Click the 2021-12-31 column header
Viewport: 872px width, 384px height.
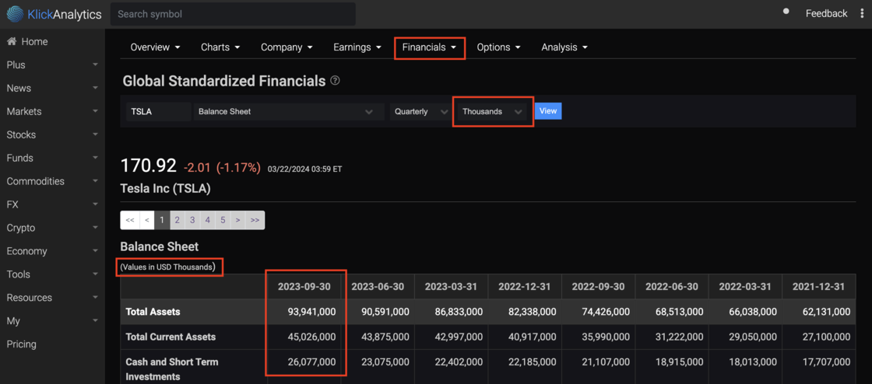tap(818, 287)
